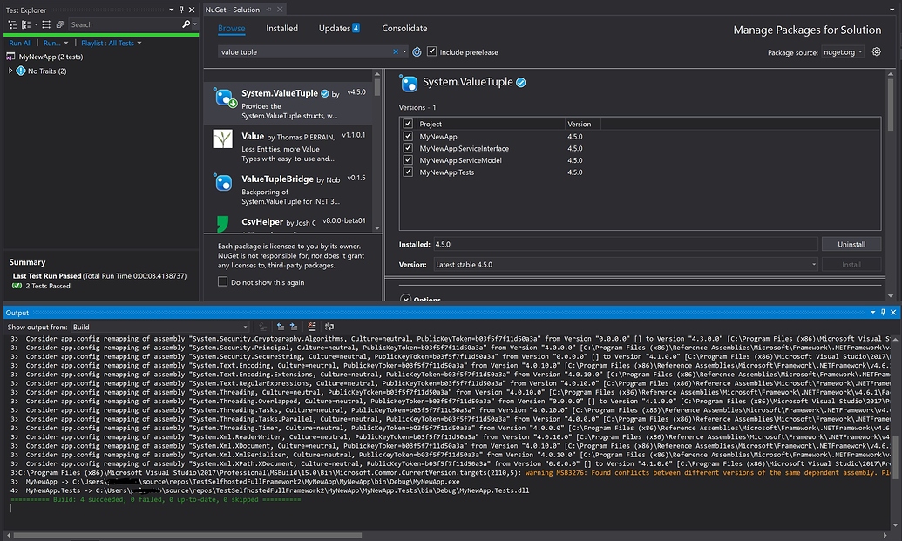Uncheck the MyNewApp.ServiceModel project checkbox

tap(408, 159)
